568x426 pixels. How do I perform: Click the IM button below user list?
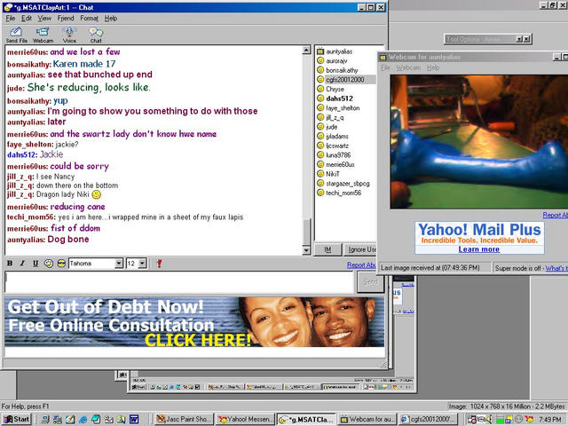point(327,249)
